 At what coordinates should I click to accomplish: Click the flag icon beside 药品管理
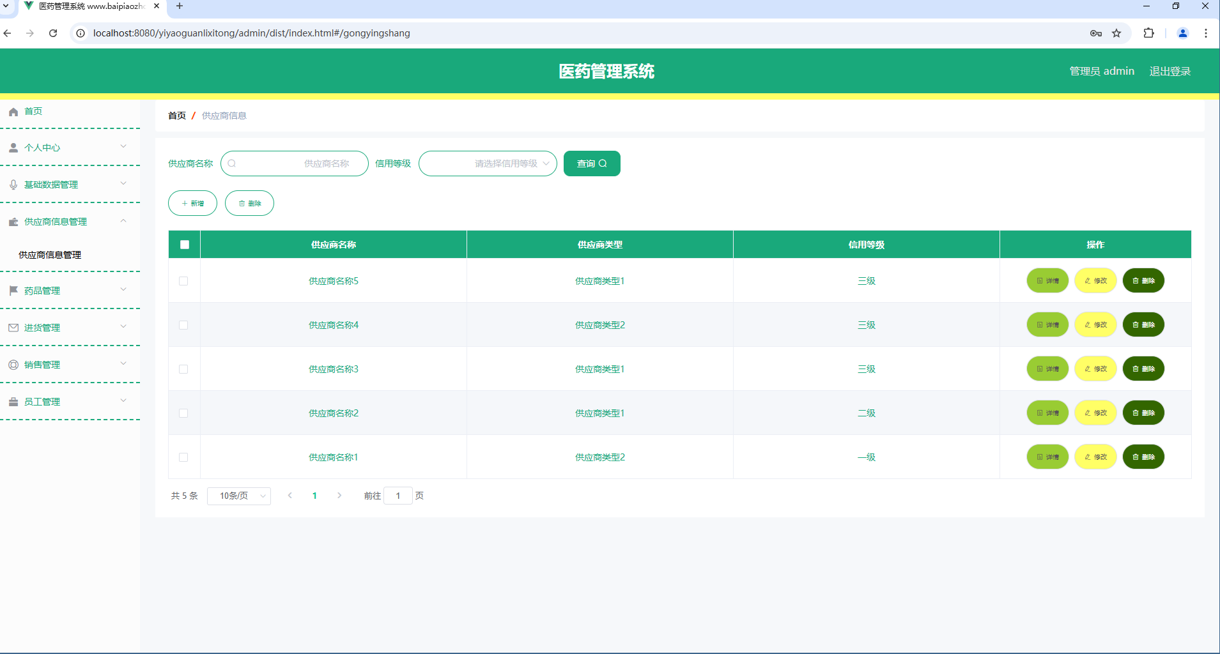pos(13,291)
